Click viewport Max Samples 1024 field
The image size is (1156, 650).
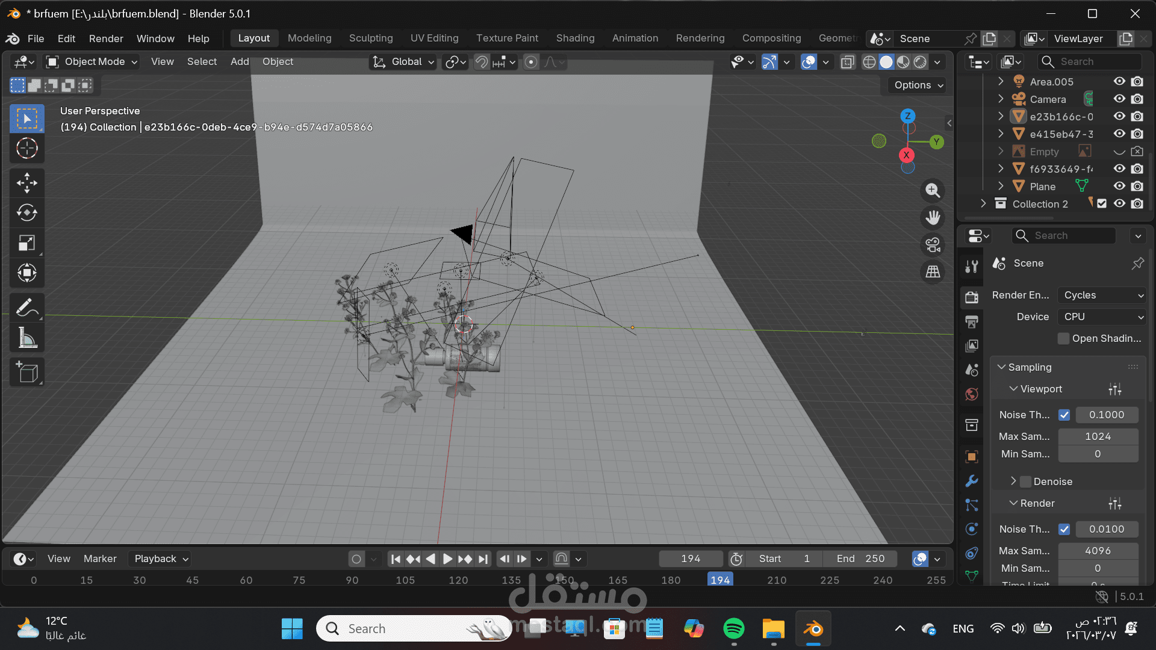(1098, 436)
